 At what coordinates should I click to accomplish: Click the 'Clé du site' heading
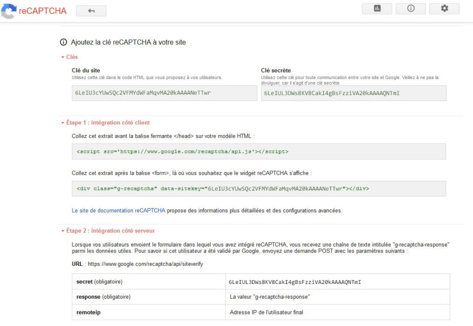click(x=86, y=70)
